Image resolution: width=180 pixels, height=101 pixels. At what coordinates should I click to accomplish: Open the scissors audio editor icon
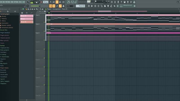pos(115,2)
